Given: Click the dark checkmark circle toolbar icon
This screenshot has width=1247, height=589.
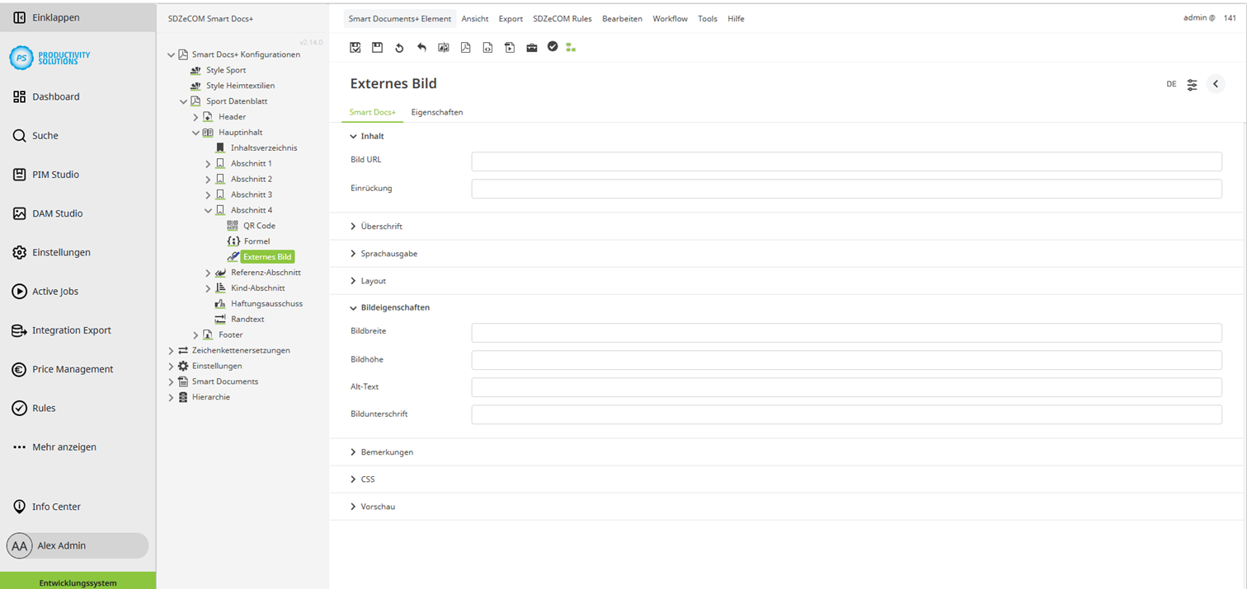Looking at the screenshot, I should click(x=553, y=47).
